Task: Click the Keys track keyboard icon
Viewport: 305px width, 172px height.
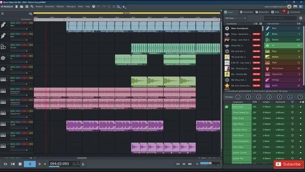Action: [3, 80]
